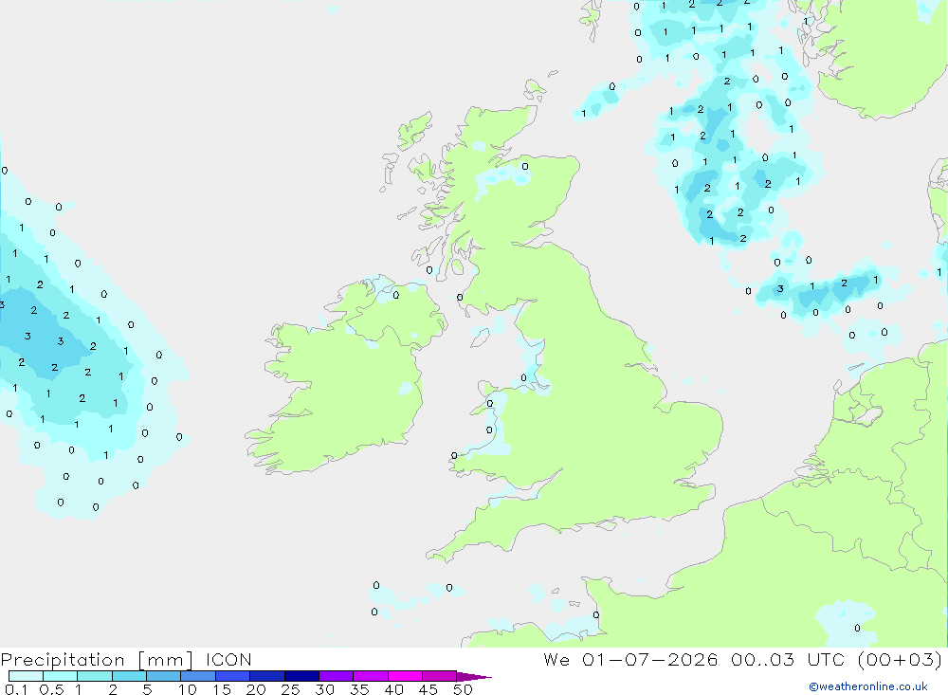948x695 pixels.
Task: Click the '0' value inland in France
Action: pyautogui.click(x=857, y=628)
